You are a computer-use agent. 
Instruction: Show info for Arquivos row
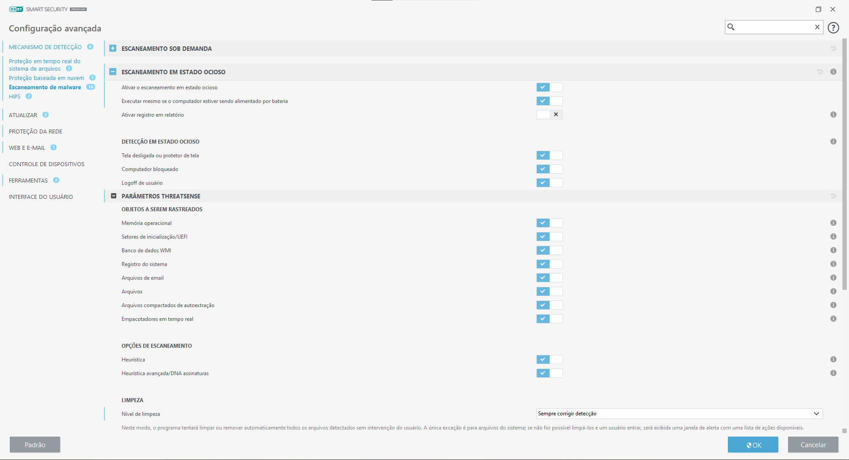click(833, 291)
